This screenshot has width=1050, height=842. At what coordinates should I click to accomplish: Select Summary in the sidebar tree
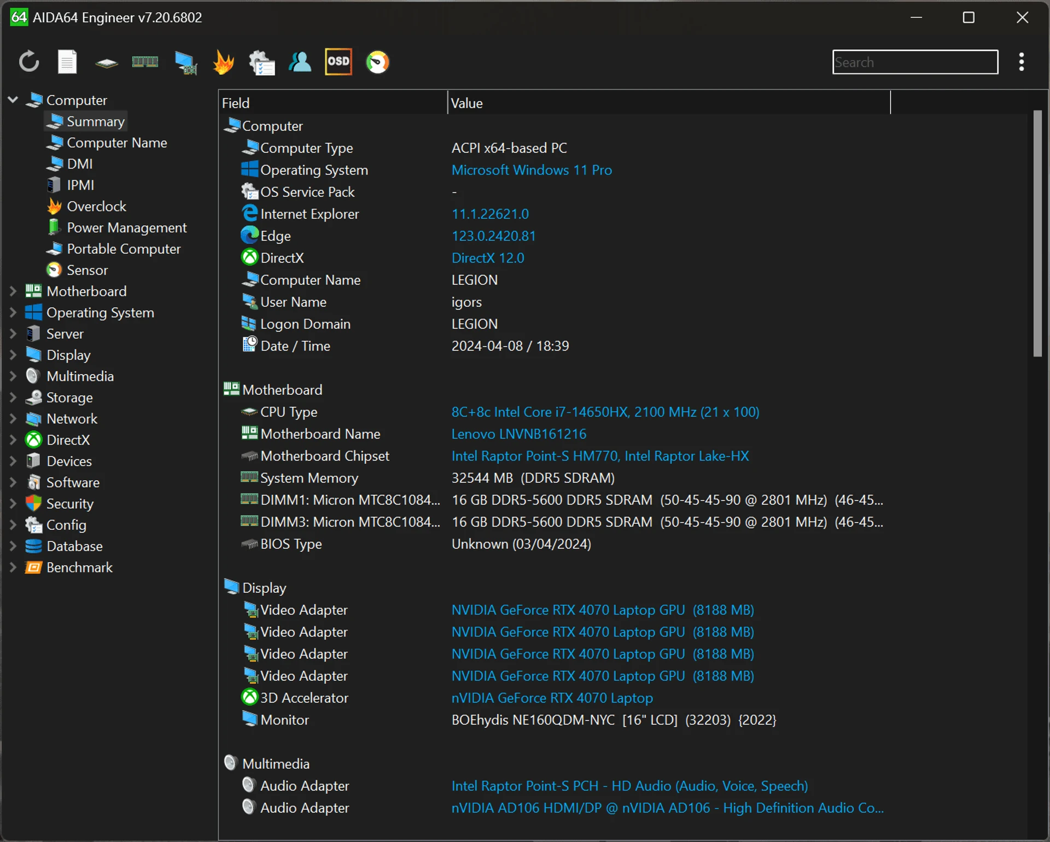tap(86, 121)
